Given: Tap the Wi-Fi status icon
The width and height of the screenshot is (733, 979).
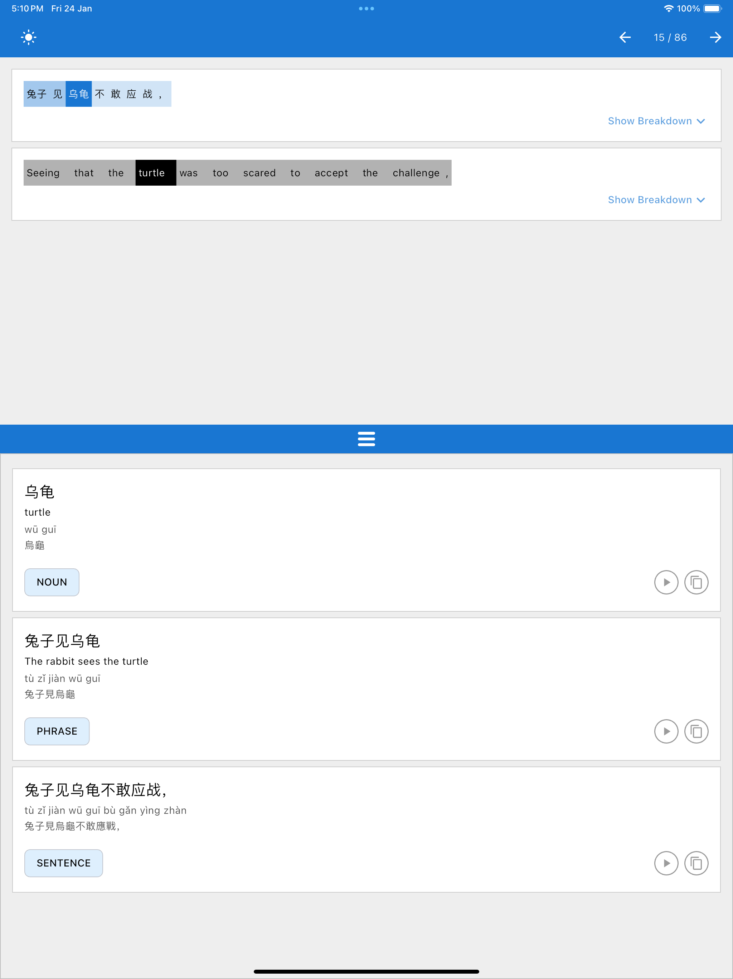Looking at the screenshot, I should [669, 8].
